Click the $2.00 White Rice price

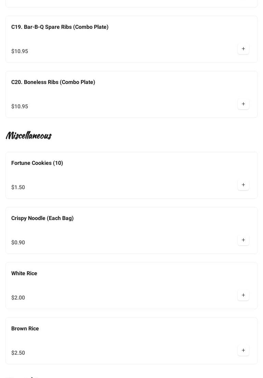click(x=18, y=298)
